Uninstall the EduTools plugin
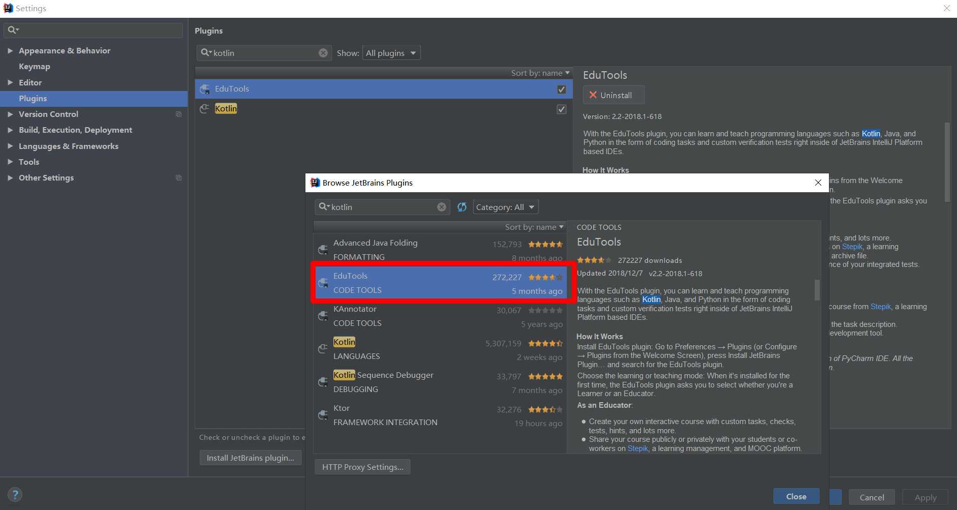The height and width of the screenshot is (510, 957). point(613,95)
